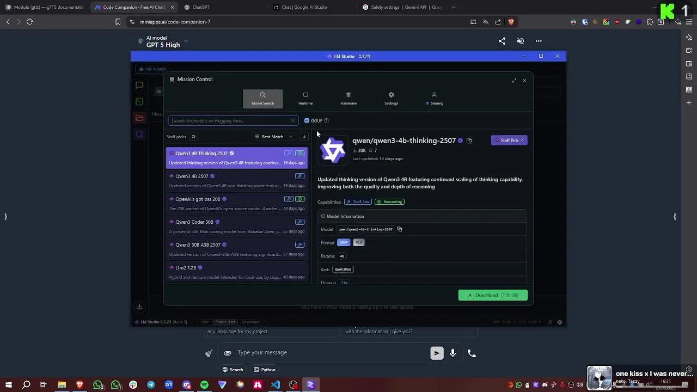Toggle the muted speaker icon
Screen dimensions: 697x392
[x=521, y=41]
